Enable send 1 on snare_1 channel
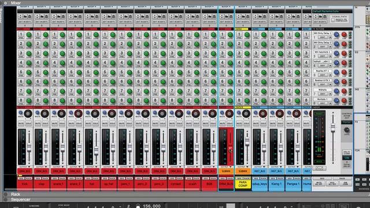370x208 pixels. tap(54, 35)
